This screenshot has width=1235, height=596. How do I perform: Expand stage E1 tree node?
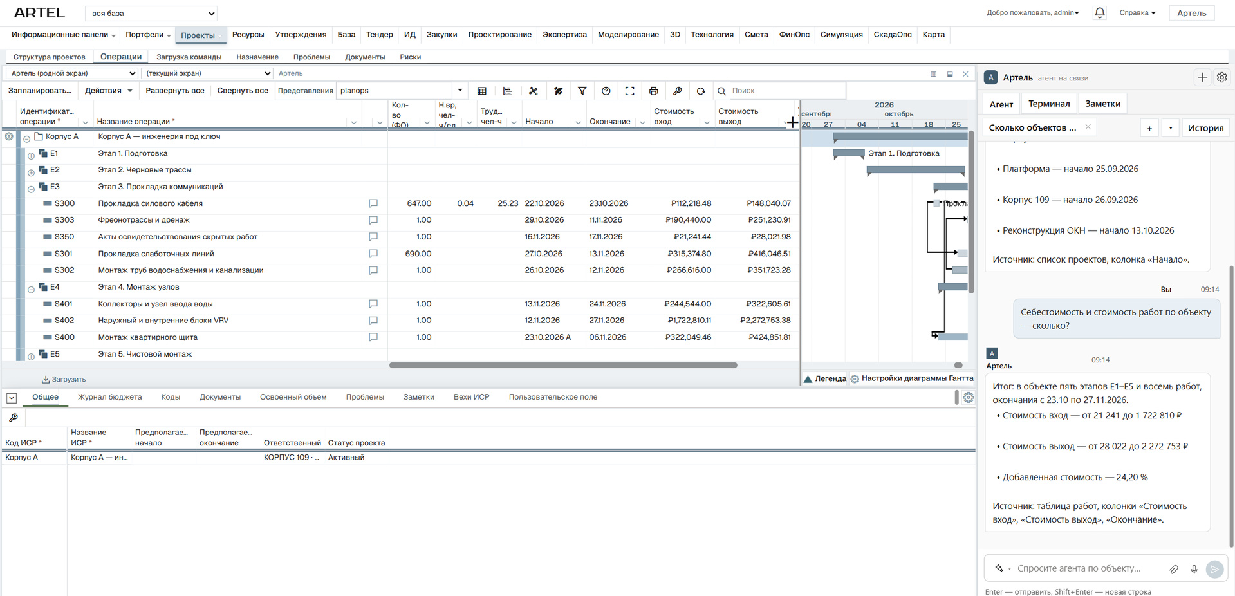click(31, 156)
